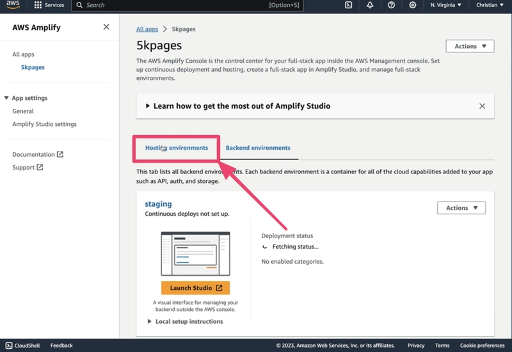Click Feedback in the footer
The width and height of the screenshot is (512, 352).
point(61,346)
